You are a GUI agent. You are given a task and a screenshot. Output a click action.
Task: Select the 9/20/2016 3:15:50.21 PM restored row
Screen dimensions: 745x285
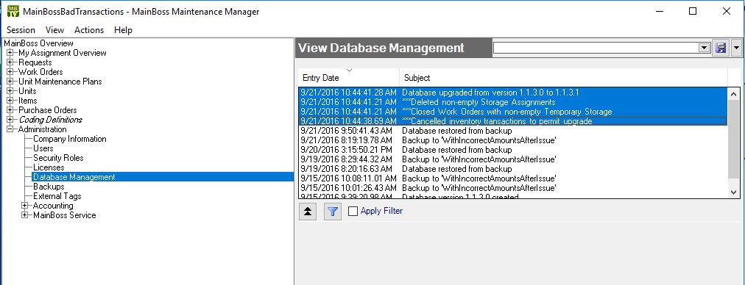512,149
